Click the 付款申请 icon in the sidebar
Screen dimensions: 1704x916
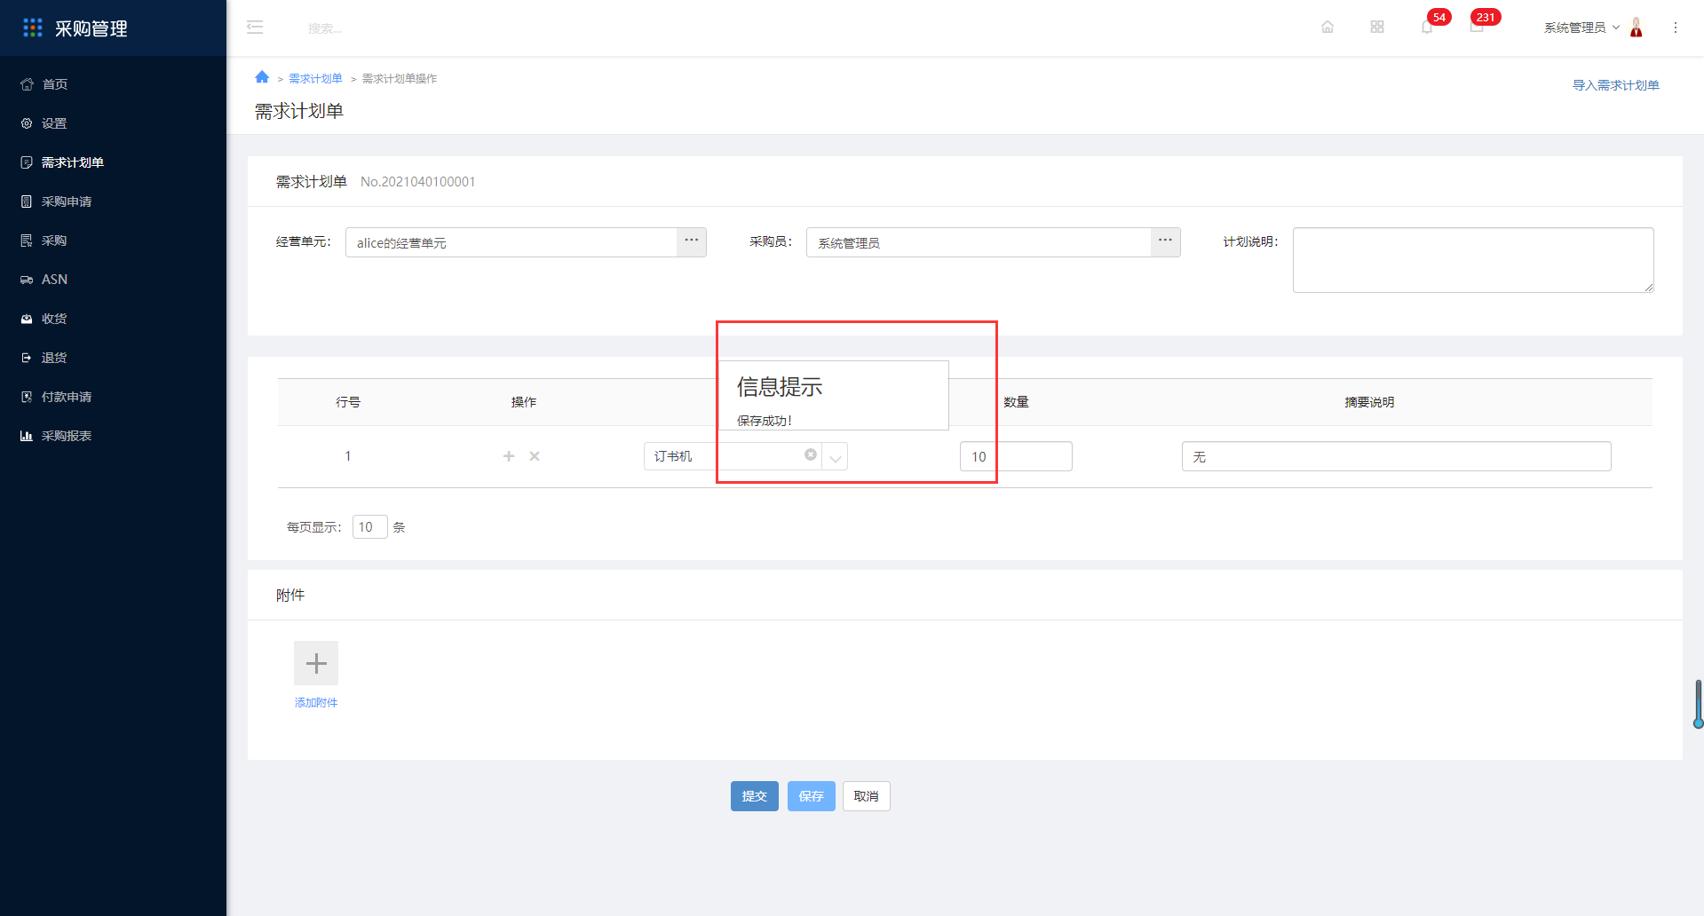(x=27, y=397)
